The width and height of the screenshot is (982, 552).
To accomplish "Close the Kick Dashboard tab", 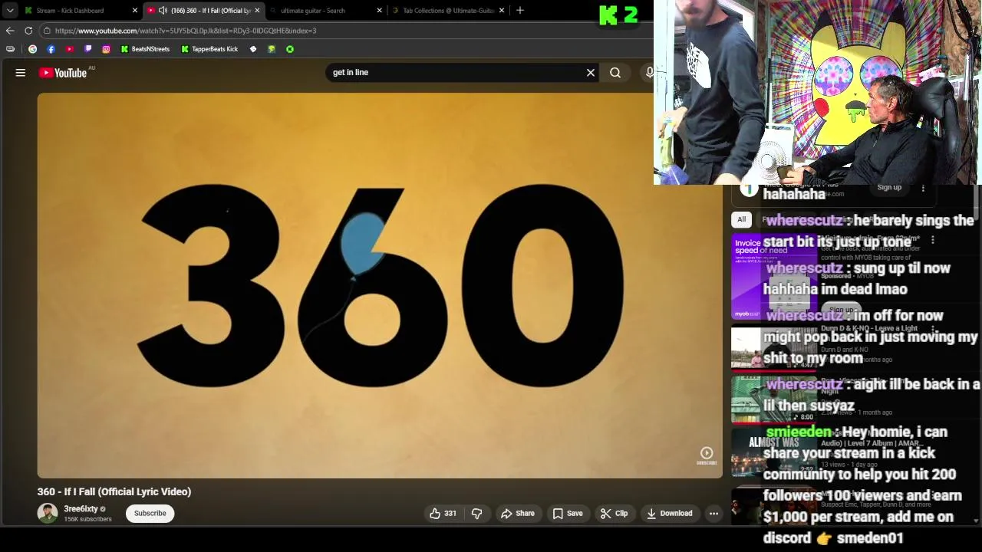I will [135, 11].
